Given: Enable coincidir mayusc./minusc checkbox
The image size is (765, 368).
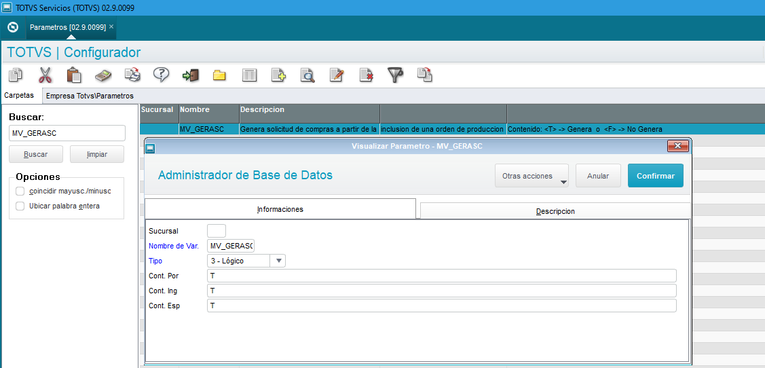Looking at the screenshot, I should [20, 191].
